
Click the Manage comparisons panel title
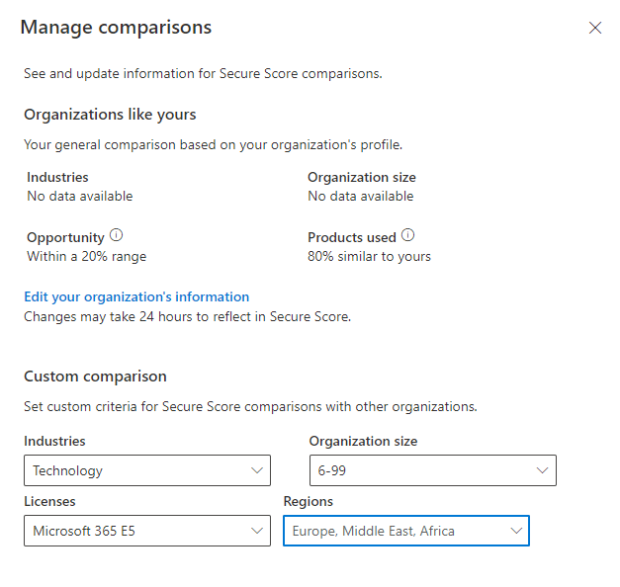[116, 27]
